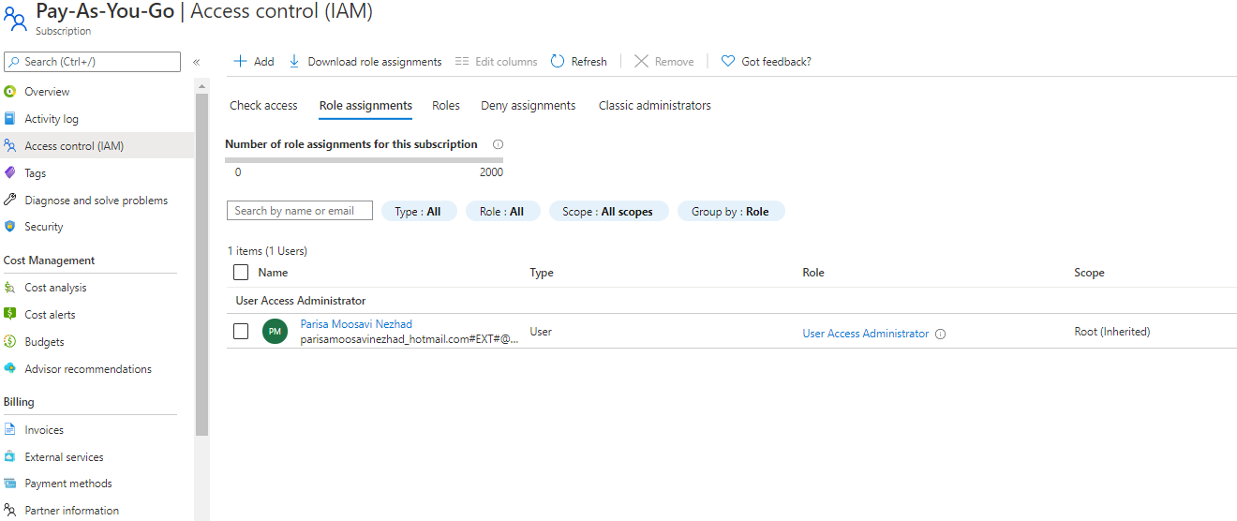Image resolution: width=1237 pixels, height=521 pixels.
Task: Click the Payment methods card icon
Action: 10,484
